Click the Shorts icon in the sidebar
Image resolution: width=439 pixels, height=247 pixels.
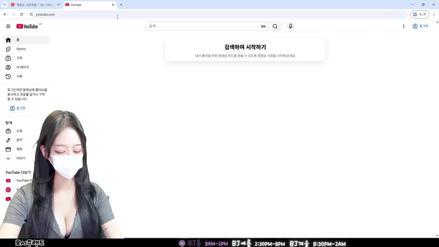pyautogui.click(x=8, y=49)
